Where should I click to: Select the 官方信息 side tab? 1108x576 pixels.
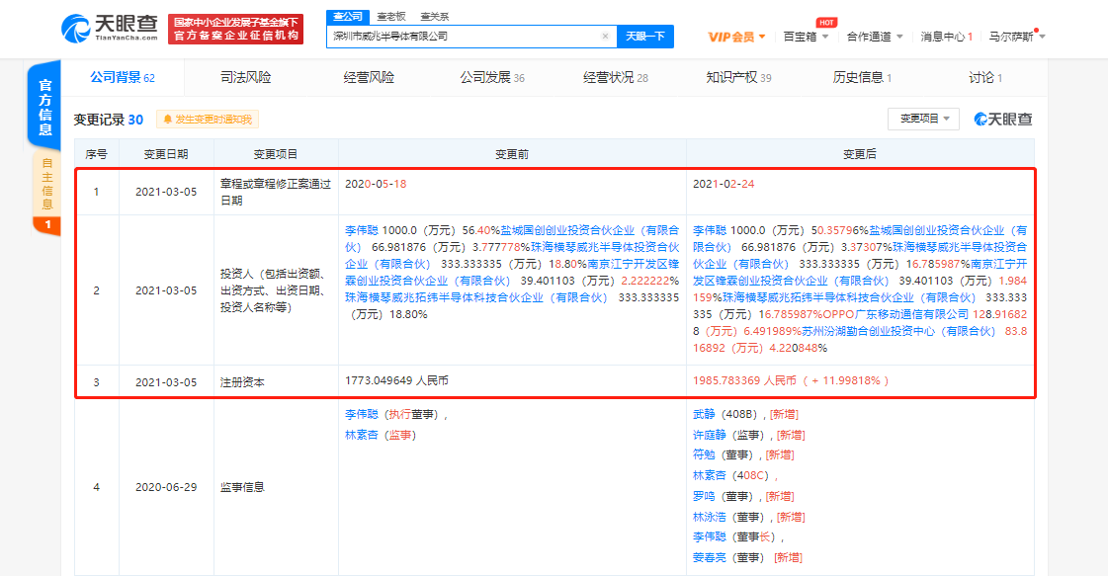tap(45, 106)
